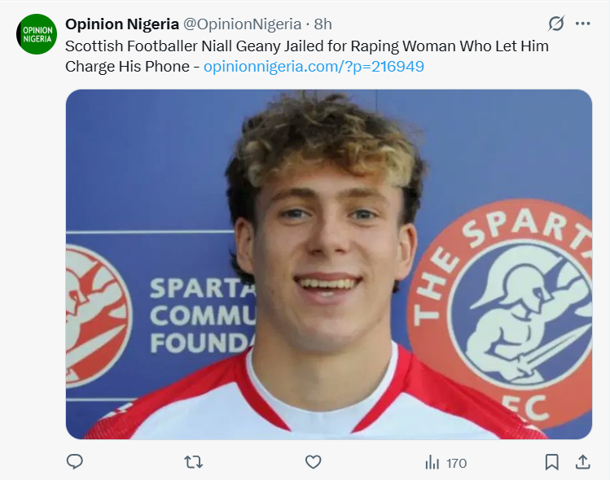Bookmark this tweet

coord(551,462)
